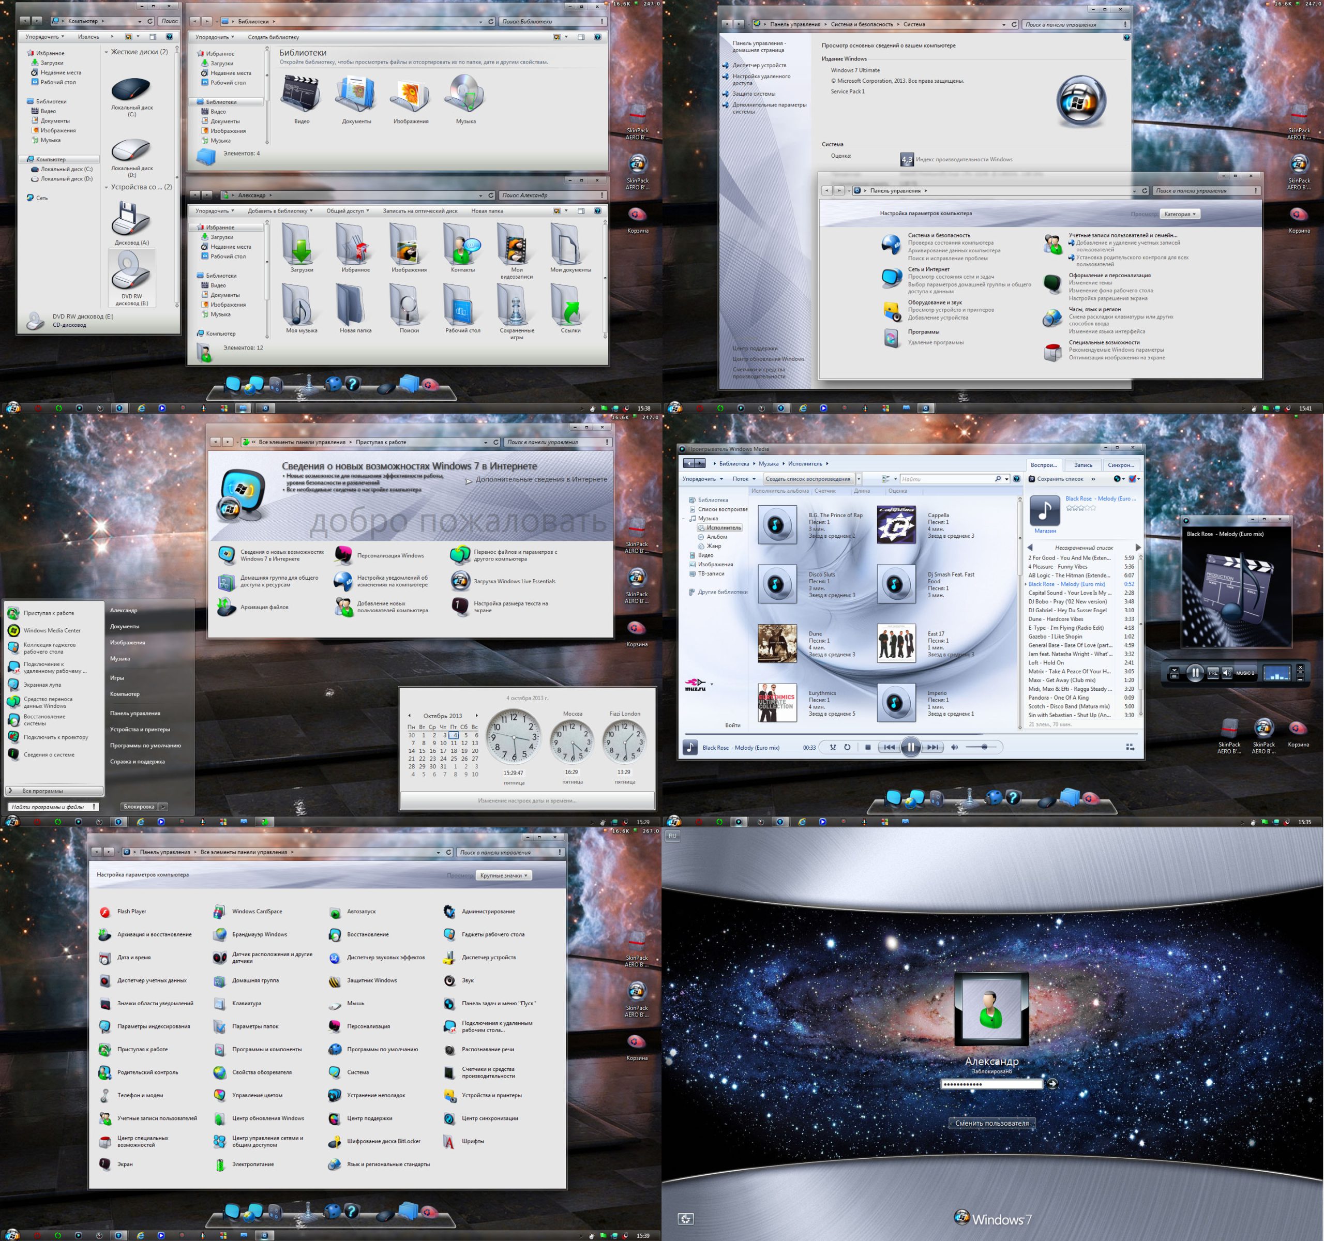Launch Windows Media Center from Start menu
Screen dimensions: 1324x1241
51,630
